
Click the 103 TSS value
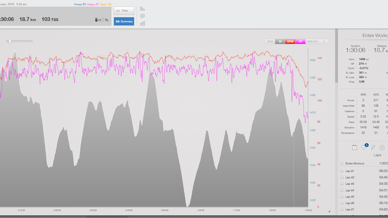[x=50, y=19]
